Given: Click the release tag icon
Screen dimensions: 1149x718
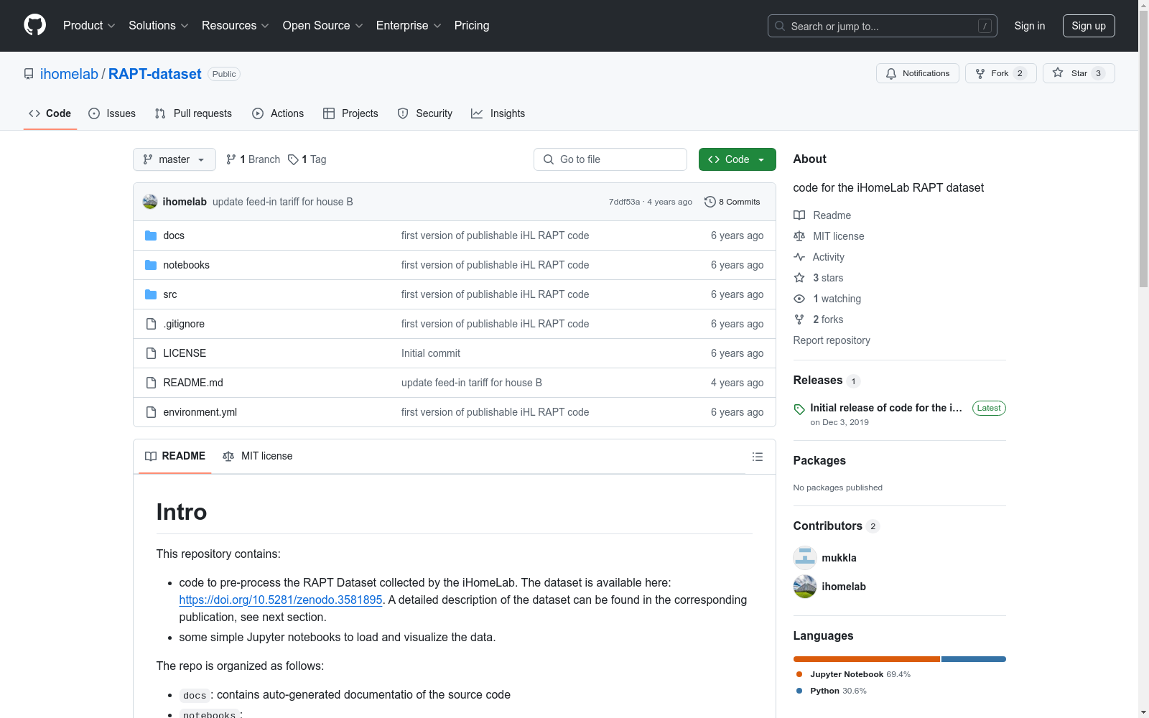Looking at the screenshot, I should point(799,409).
